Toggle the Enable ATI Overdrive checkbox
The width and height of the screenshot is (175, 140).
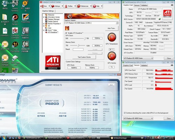click(x=66, y=33)
